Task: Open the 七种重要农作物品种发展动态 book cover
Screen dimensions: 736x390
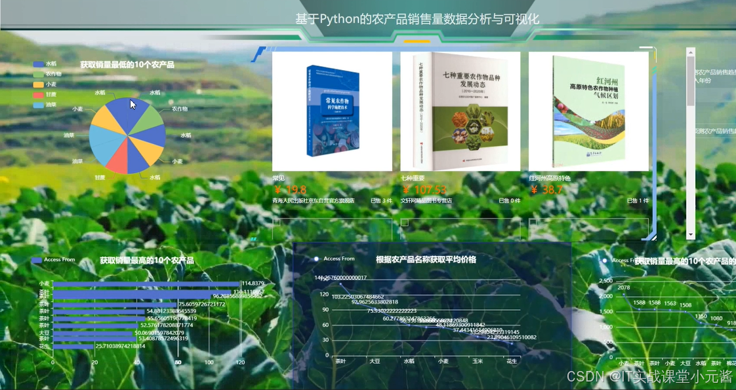Action: click(x=460, y=111)
